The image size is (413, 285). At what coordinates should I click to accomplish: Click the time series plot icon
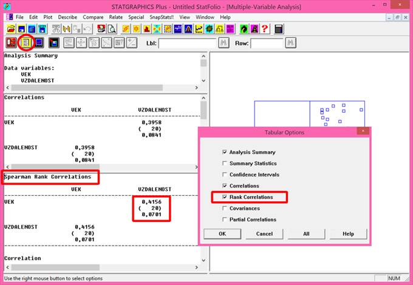point(178,29)
